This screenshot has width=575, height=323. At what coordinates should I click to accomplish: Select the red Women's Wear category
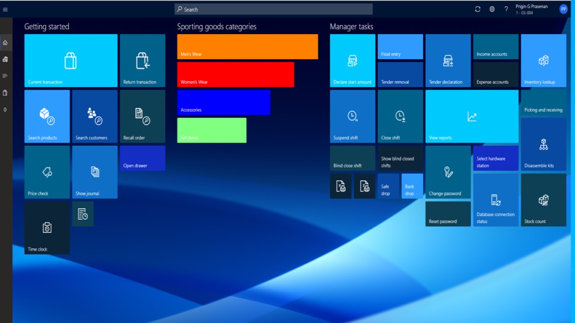235,74
